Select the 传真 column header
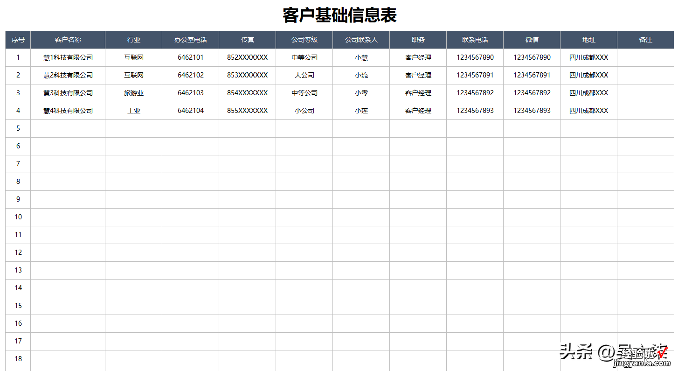Screen dimensions: 678x371 (x=248, y=40)
